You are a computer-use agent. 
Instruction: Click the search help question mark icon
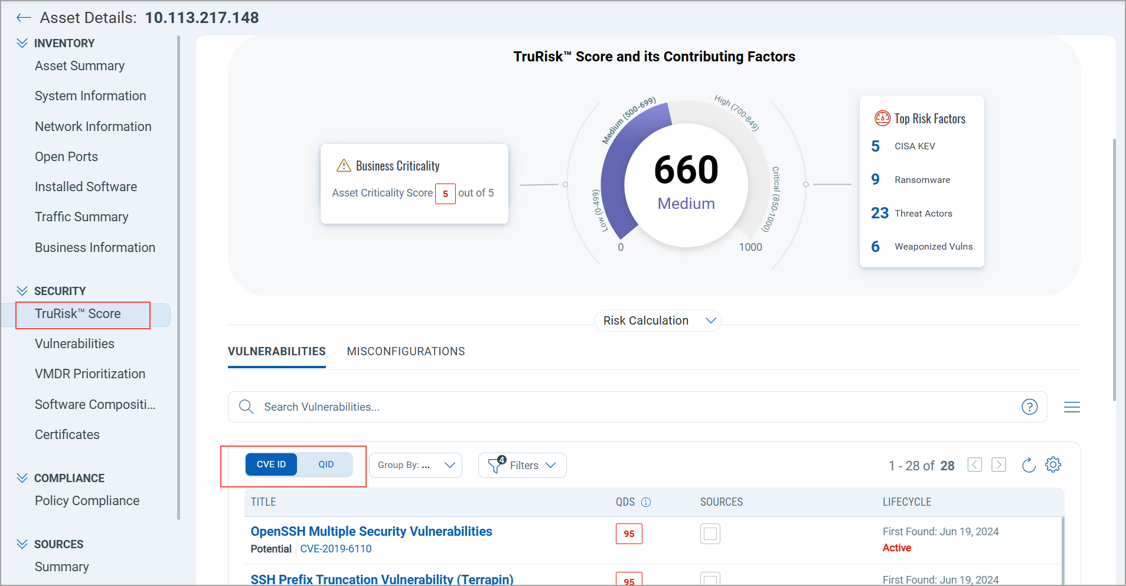1029,407
